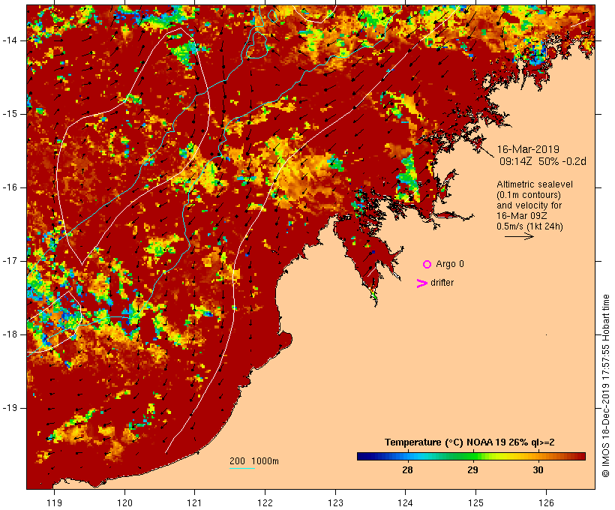Click the '0.5m/s (1kt 24h)' scale label
The image size is (615, 510).
(529, 226)
